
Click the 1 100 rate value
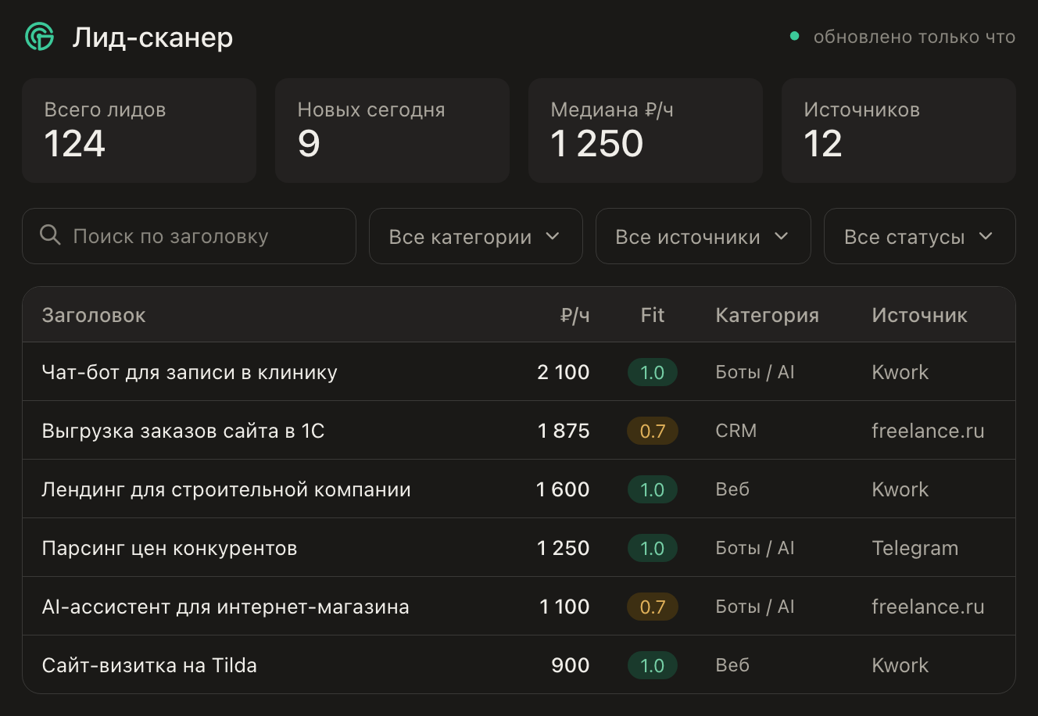coord(564,607)
